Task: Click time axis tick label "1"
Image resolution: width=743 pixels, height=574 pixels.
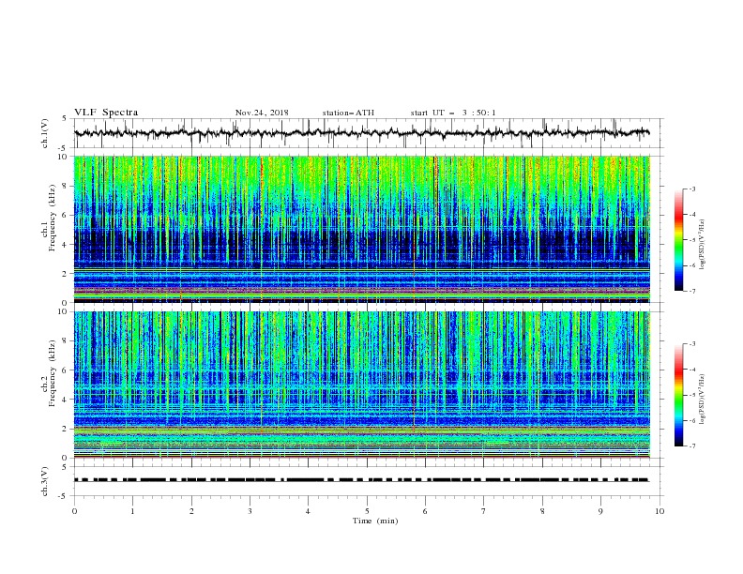Action: tap(132, 511)
